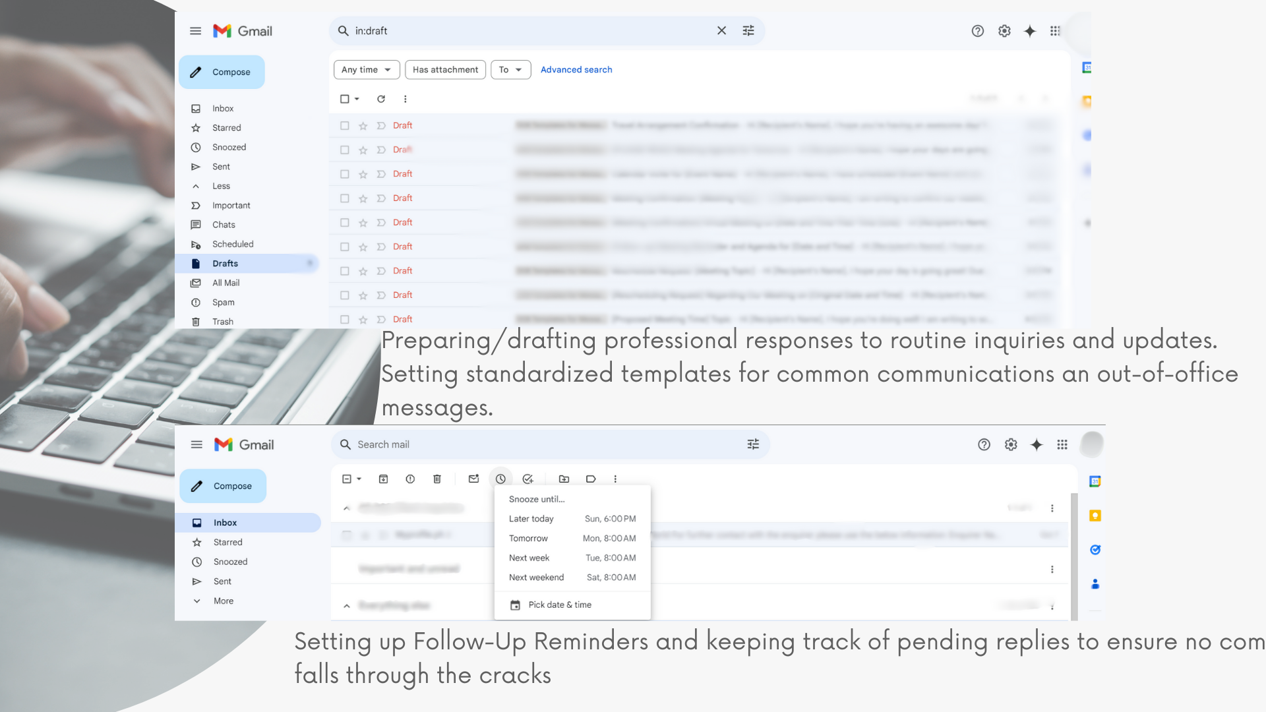Image resolution: width=1266 pixels, height=712 pixels.
Task: Check the first Draft row checkbox
Action: coord(344,125)
